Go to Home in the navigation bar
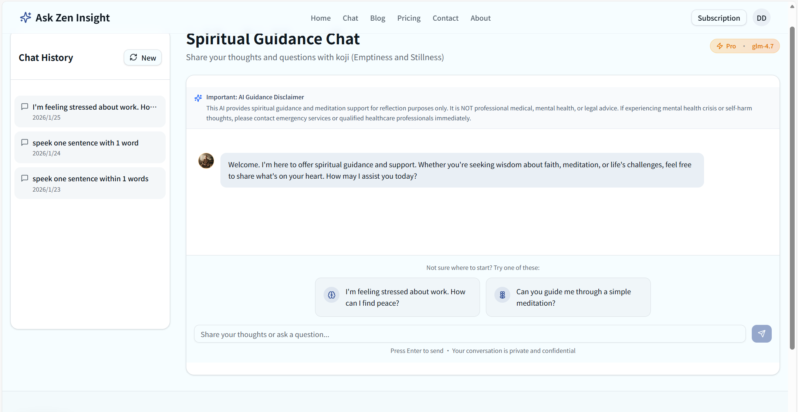 coord(321,18)
